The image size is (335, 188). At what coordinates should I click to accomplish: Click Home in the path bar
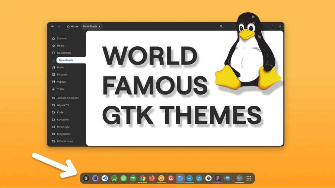pos(73,26)
